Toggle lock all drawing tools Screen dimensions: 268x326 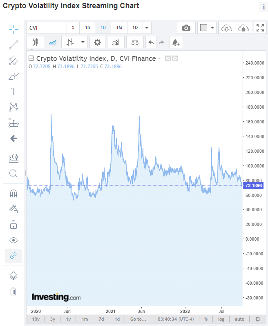point(13,225)
